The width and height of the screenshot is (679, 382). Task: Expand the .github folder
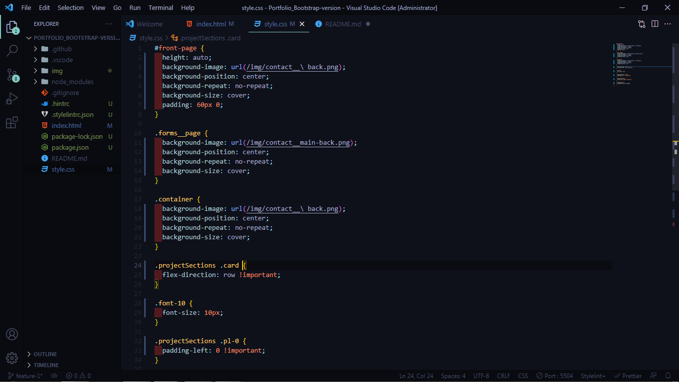click(73, 49)
